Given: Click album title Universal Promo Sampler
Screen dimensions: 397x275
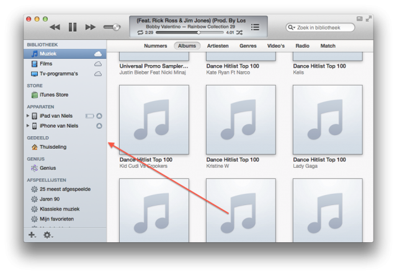Looking at the screenshot, I should pos(154,66).
